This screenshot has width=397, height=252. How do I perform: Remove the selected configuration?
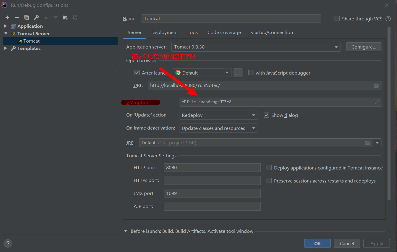pyautogui.click(x=17, y=17)
